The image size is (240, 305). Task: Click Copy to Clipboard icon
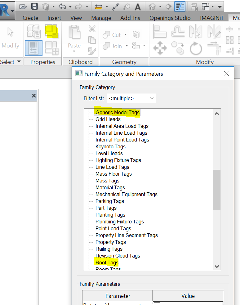coord(92,40)
